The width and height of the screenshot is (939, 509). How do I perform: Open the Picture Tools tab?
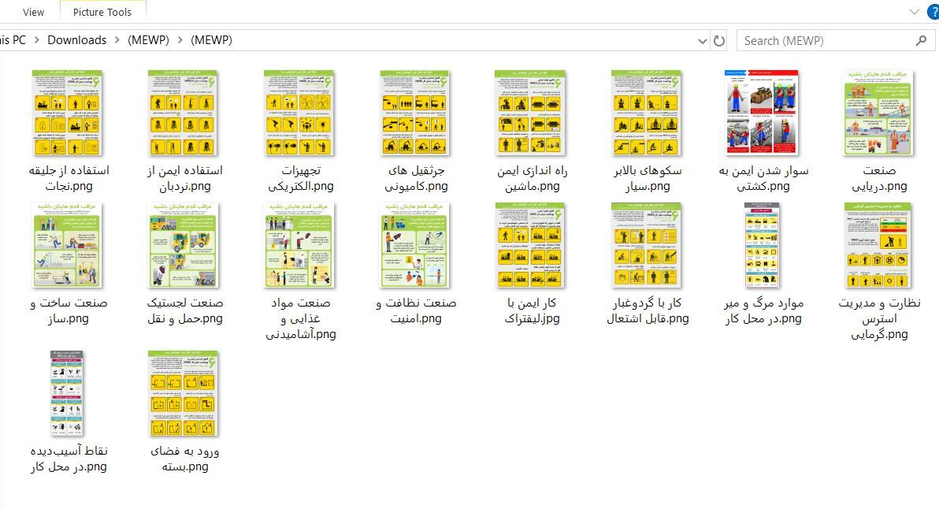[102, 12]
